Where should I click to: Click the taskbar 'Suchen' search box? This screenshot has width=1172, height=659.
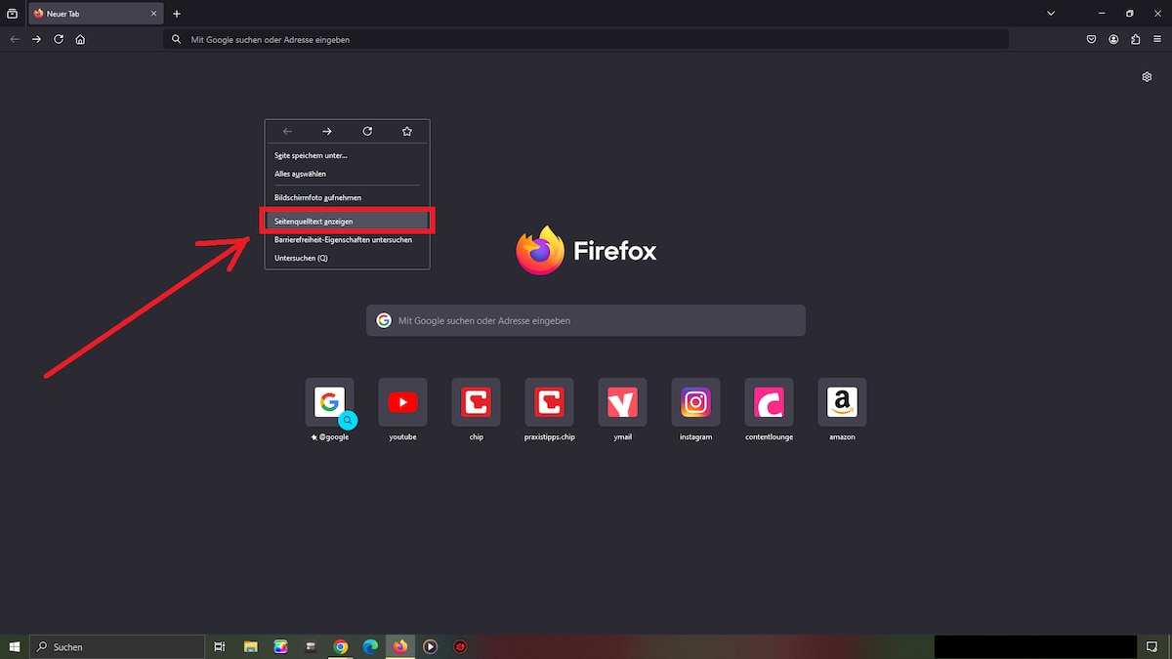(x=117, y=646)
